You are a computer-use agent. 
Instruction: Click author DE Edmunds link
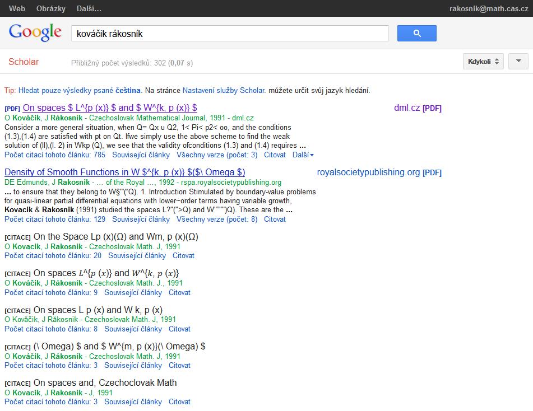click(26, 182)
